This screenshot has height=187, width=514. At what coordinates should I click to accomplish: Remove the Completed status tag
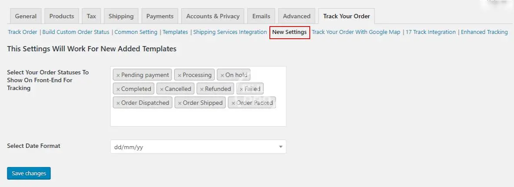click(x=118, y=89)
